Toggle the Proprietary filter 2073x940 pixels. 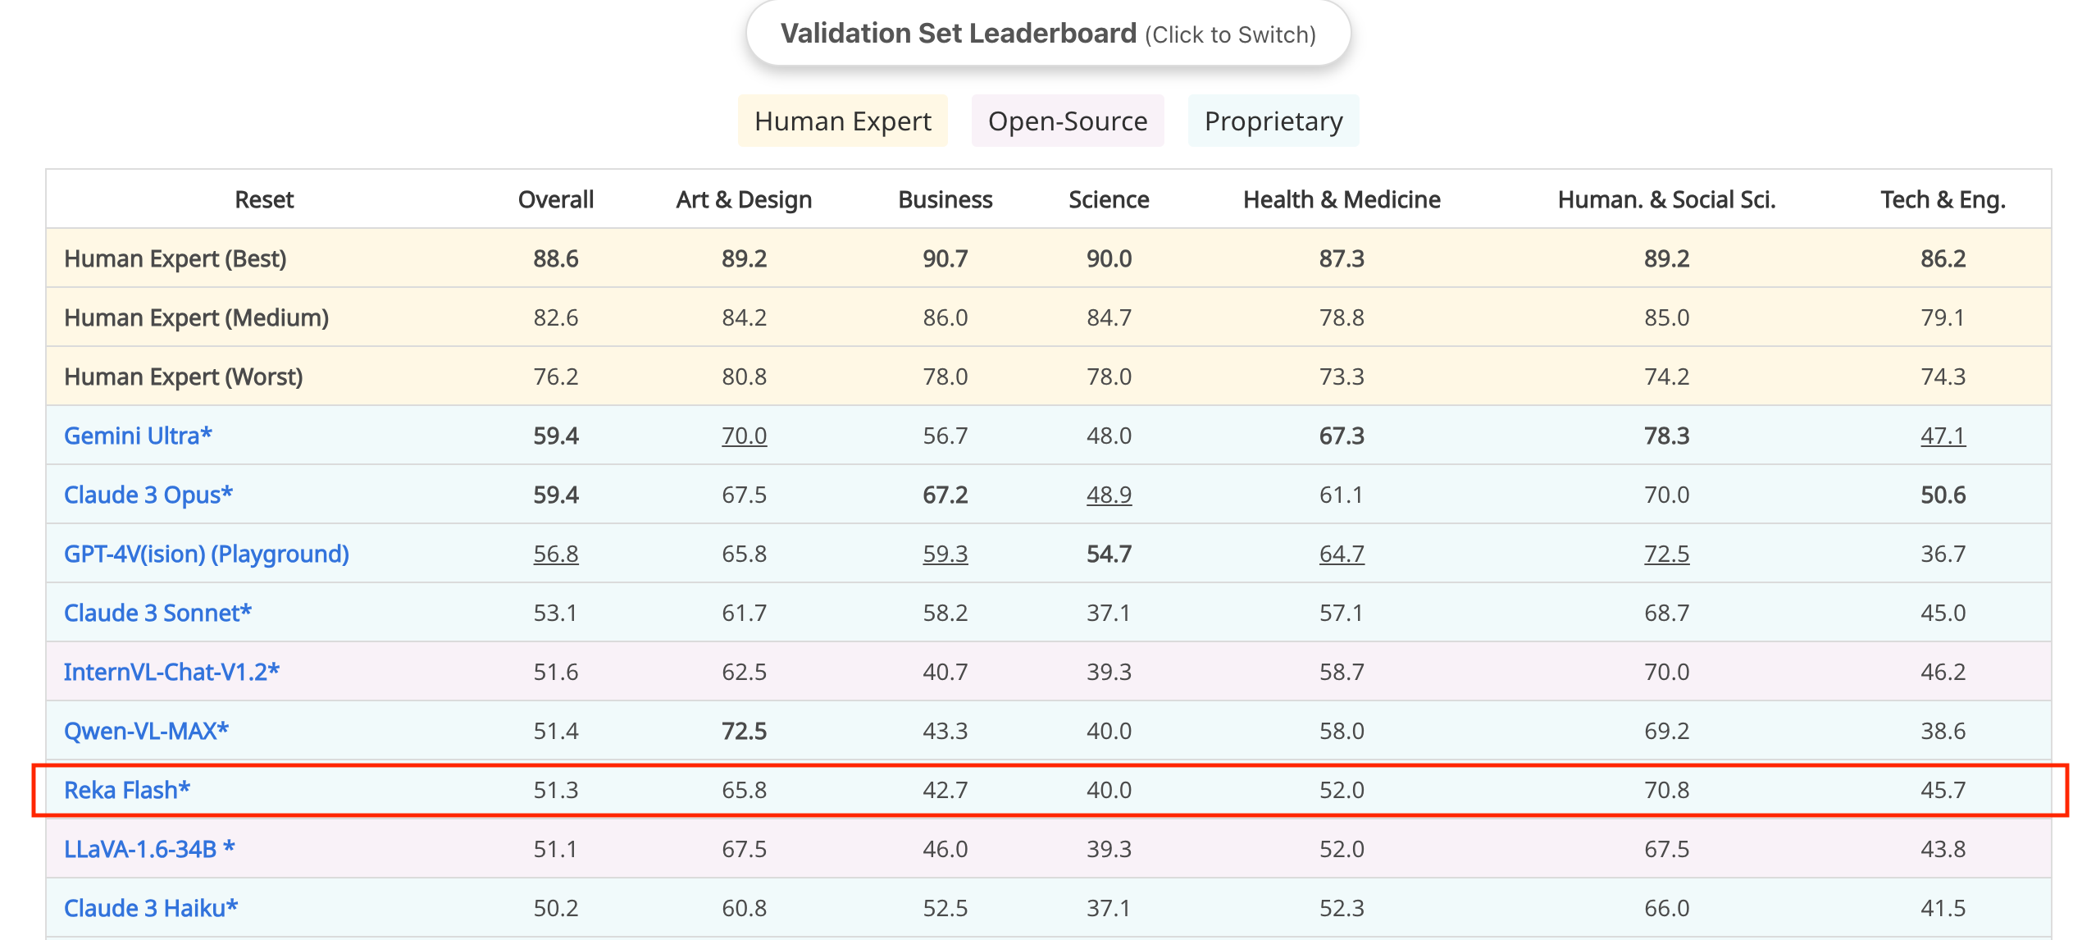[x=1273, y=121]
